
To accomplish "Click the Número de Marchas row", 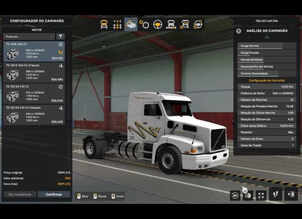I will pos(267,100).
